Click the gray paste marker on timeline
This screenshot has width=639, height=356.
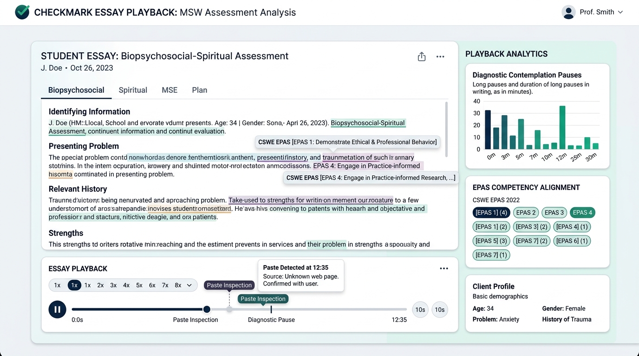(x=229, y=309)
